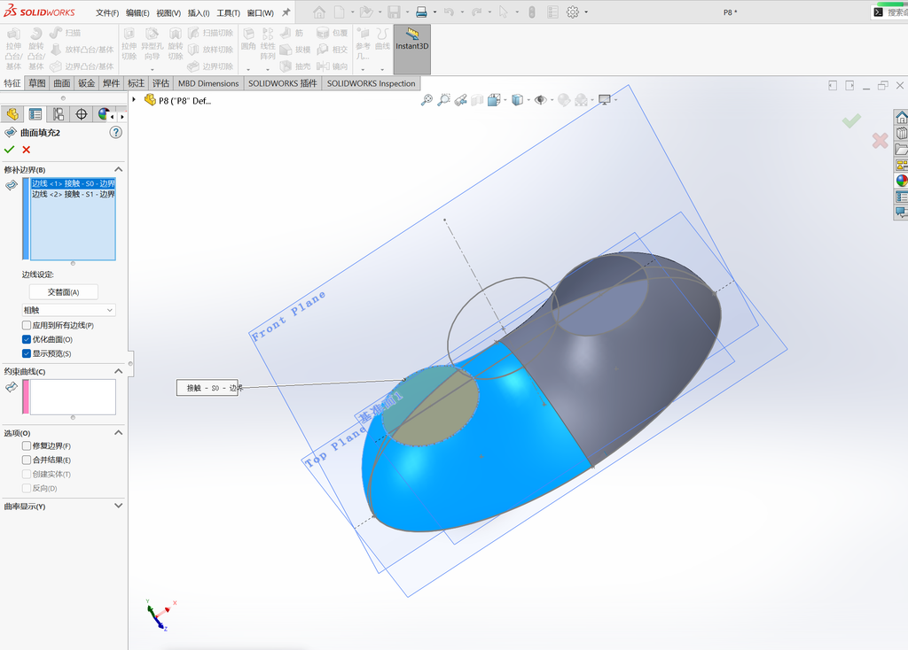Click the Print icon in the top toolbar
The image size is (908, 650).
(421, 12)
